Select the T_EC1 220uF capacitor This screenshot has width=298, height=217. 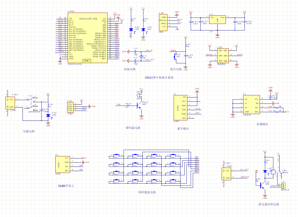(x=41, y=110)
